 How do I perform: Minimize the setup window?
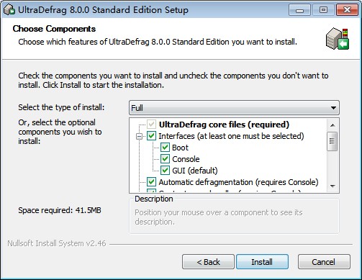[299, 10]
